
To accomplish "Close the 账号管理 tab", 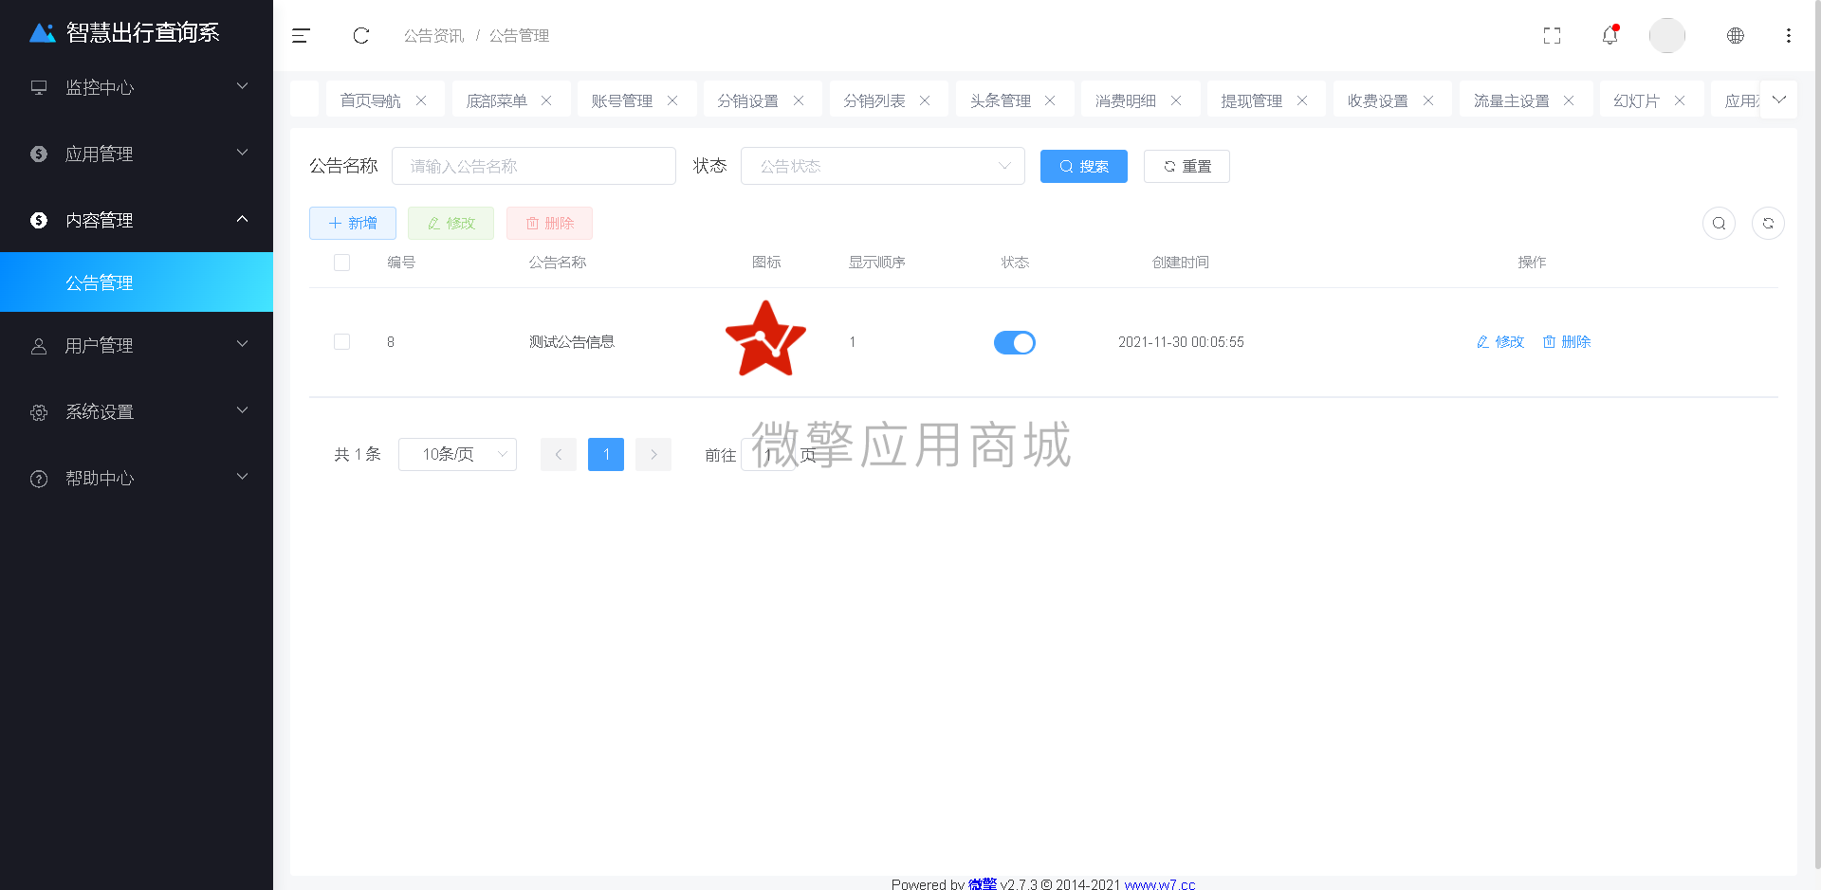I will pos(672,100).
